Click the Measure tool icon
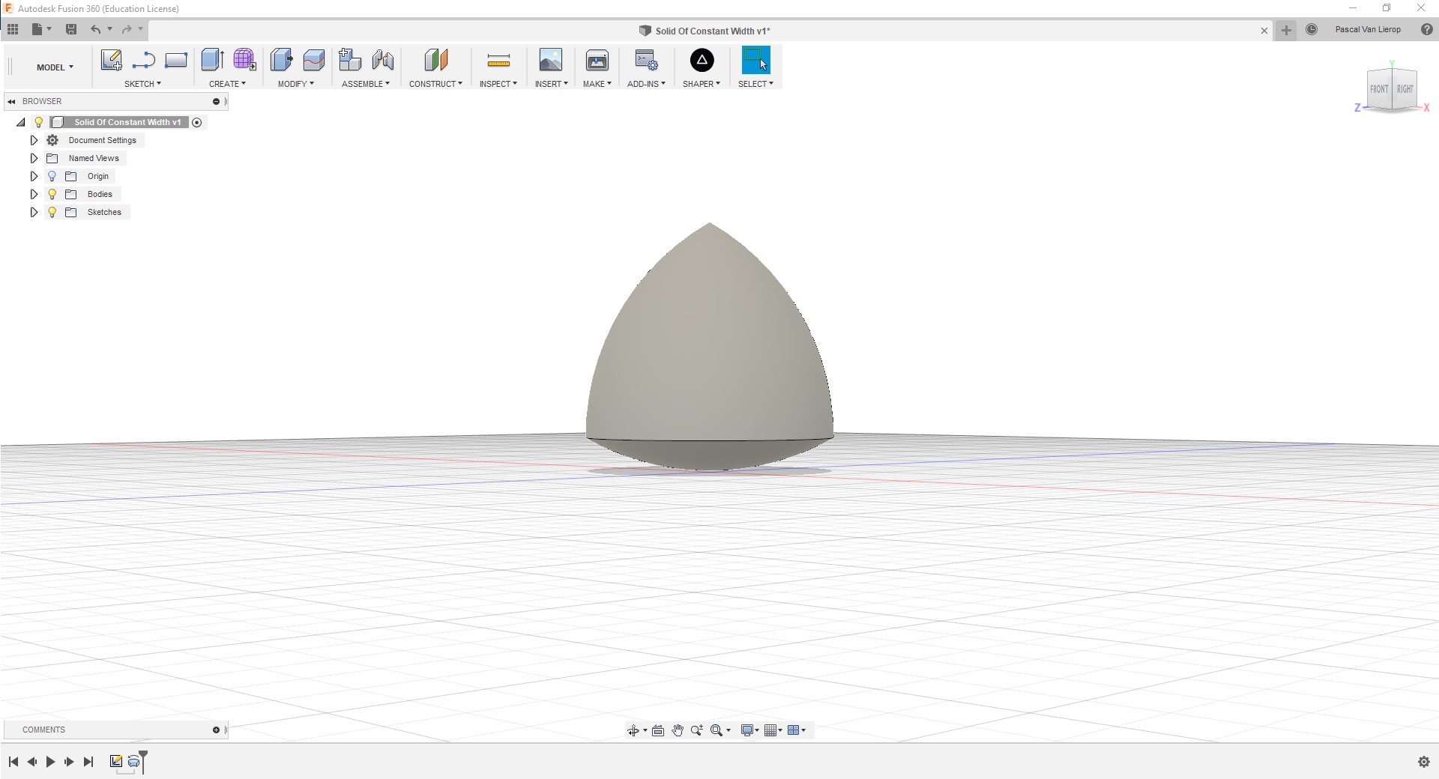Image resolution: width=1439 pixels, height=779 pixels. [x=498, y=60]
